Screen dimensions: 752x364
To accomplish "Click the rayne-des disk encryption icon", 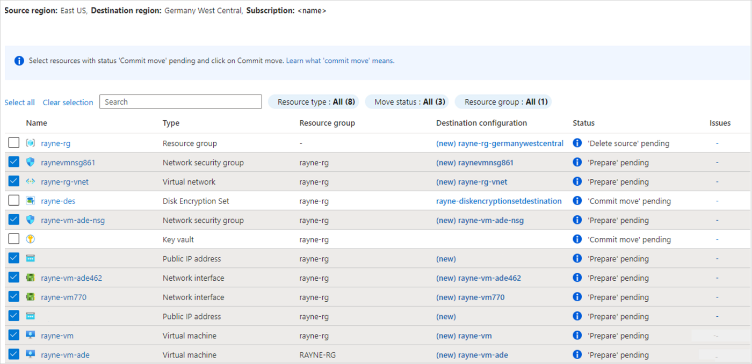I will pos(31,201).
